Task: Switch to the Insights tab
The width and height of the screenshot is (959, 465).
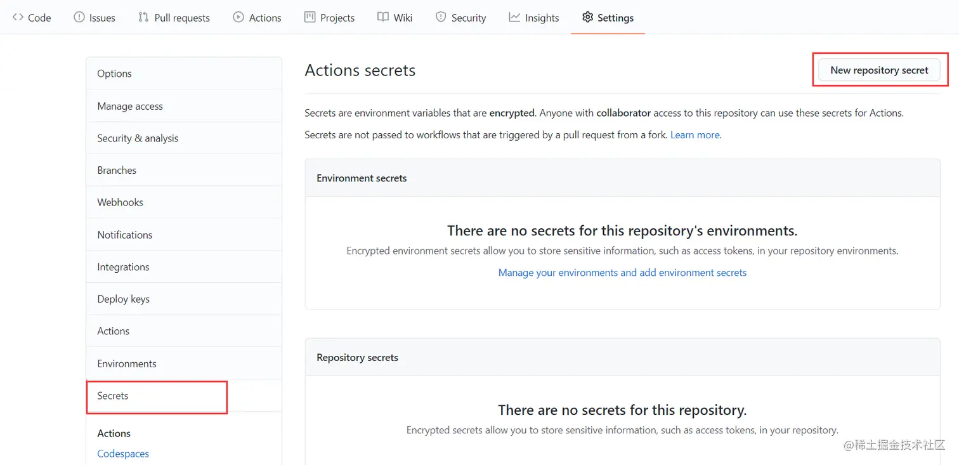Action: coord(533,18)
